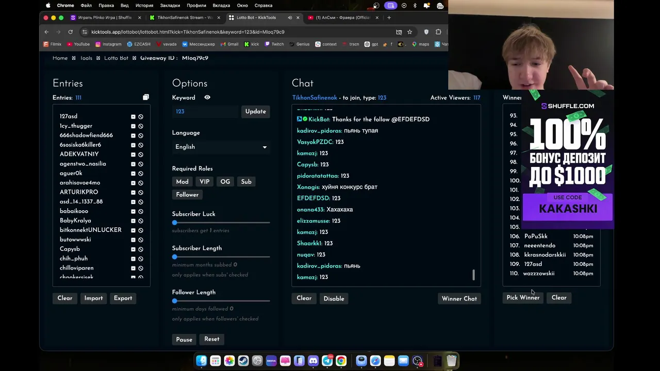Click Import entries button
660x371 pixels.
(x=93, y=298)
